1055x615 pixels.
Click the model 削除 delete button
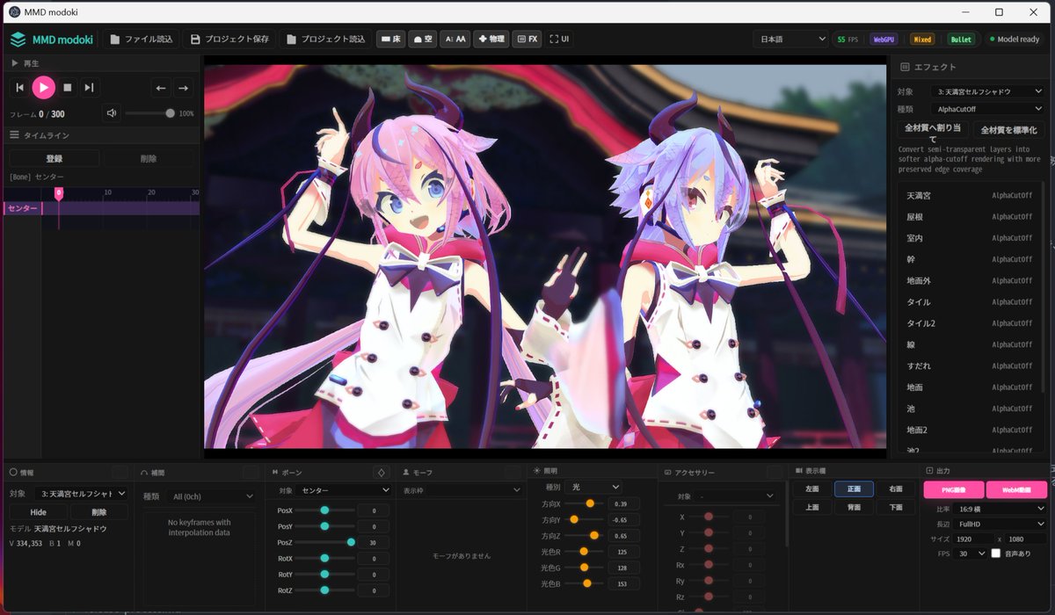point(98,512)
